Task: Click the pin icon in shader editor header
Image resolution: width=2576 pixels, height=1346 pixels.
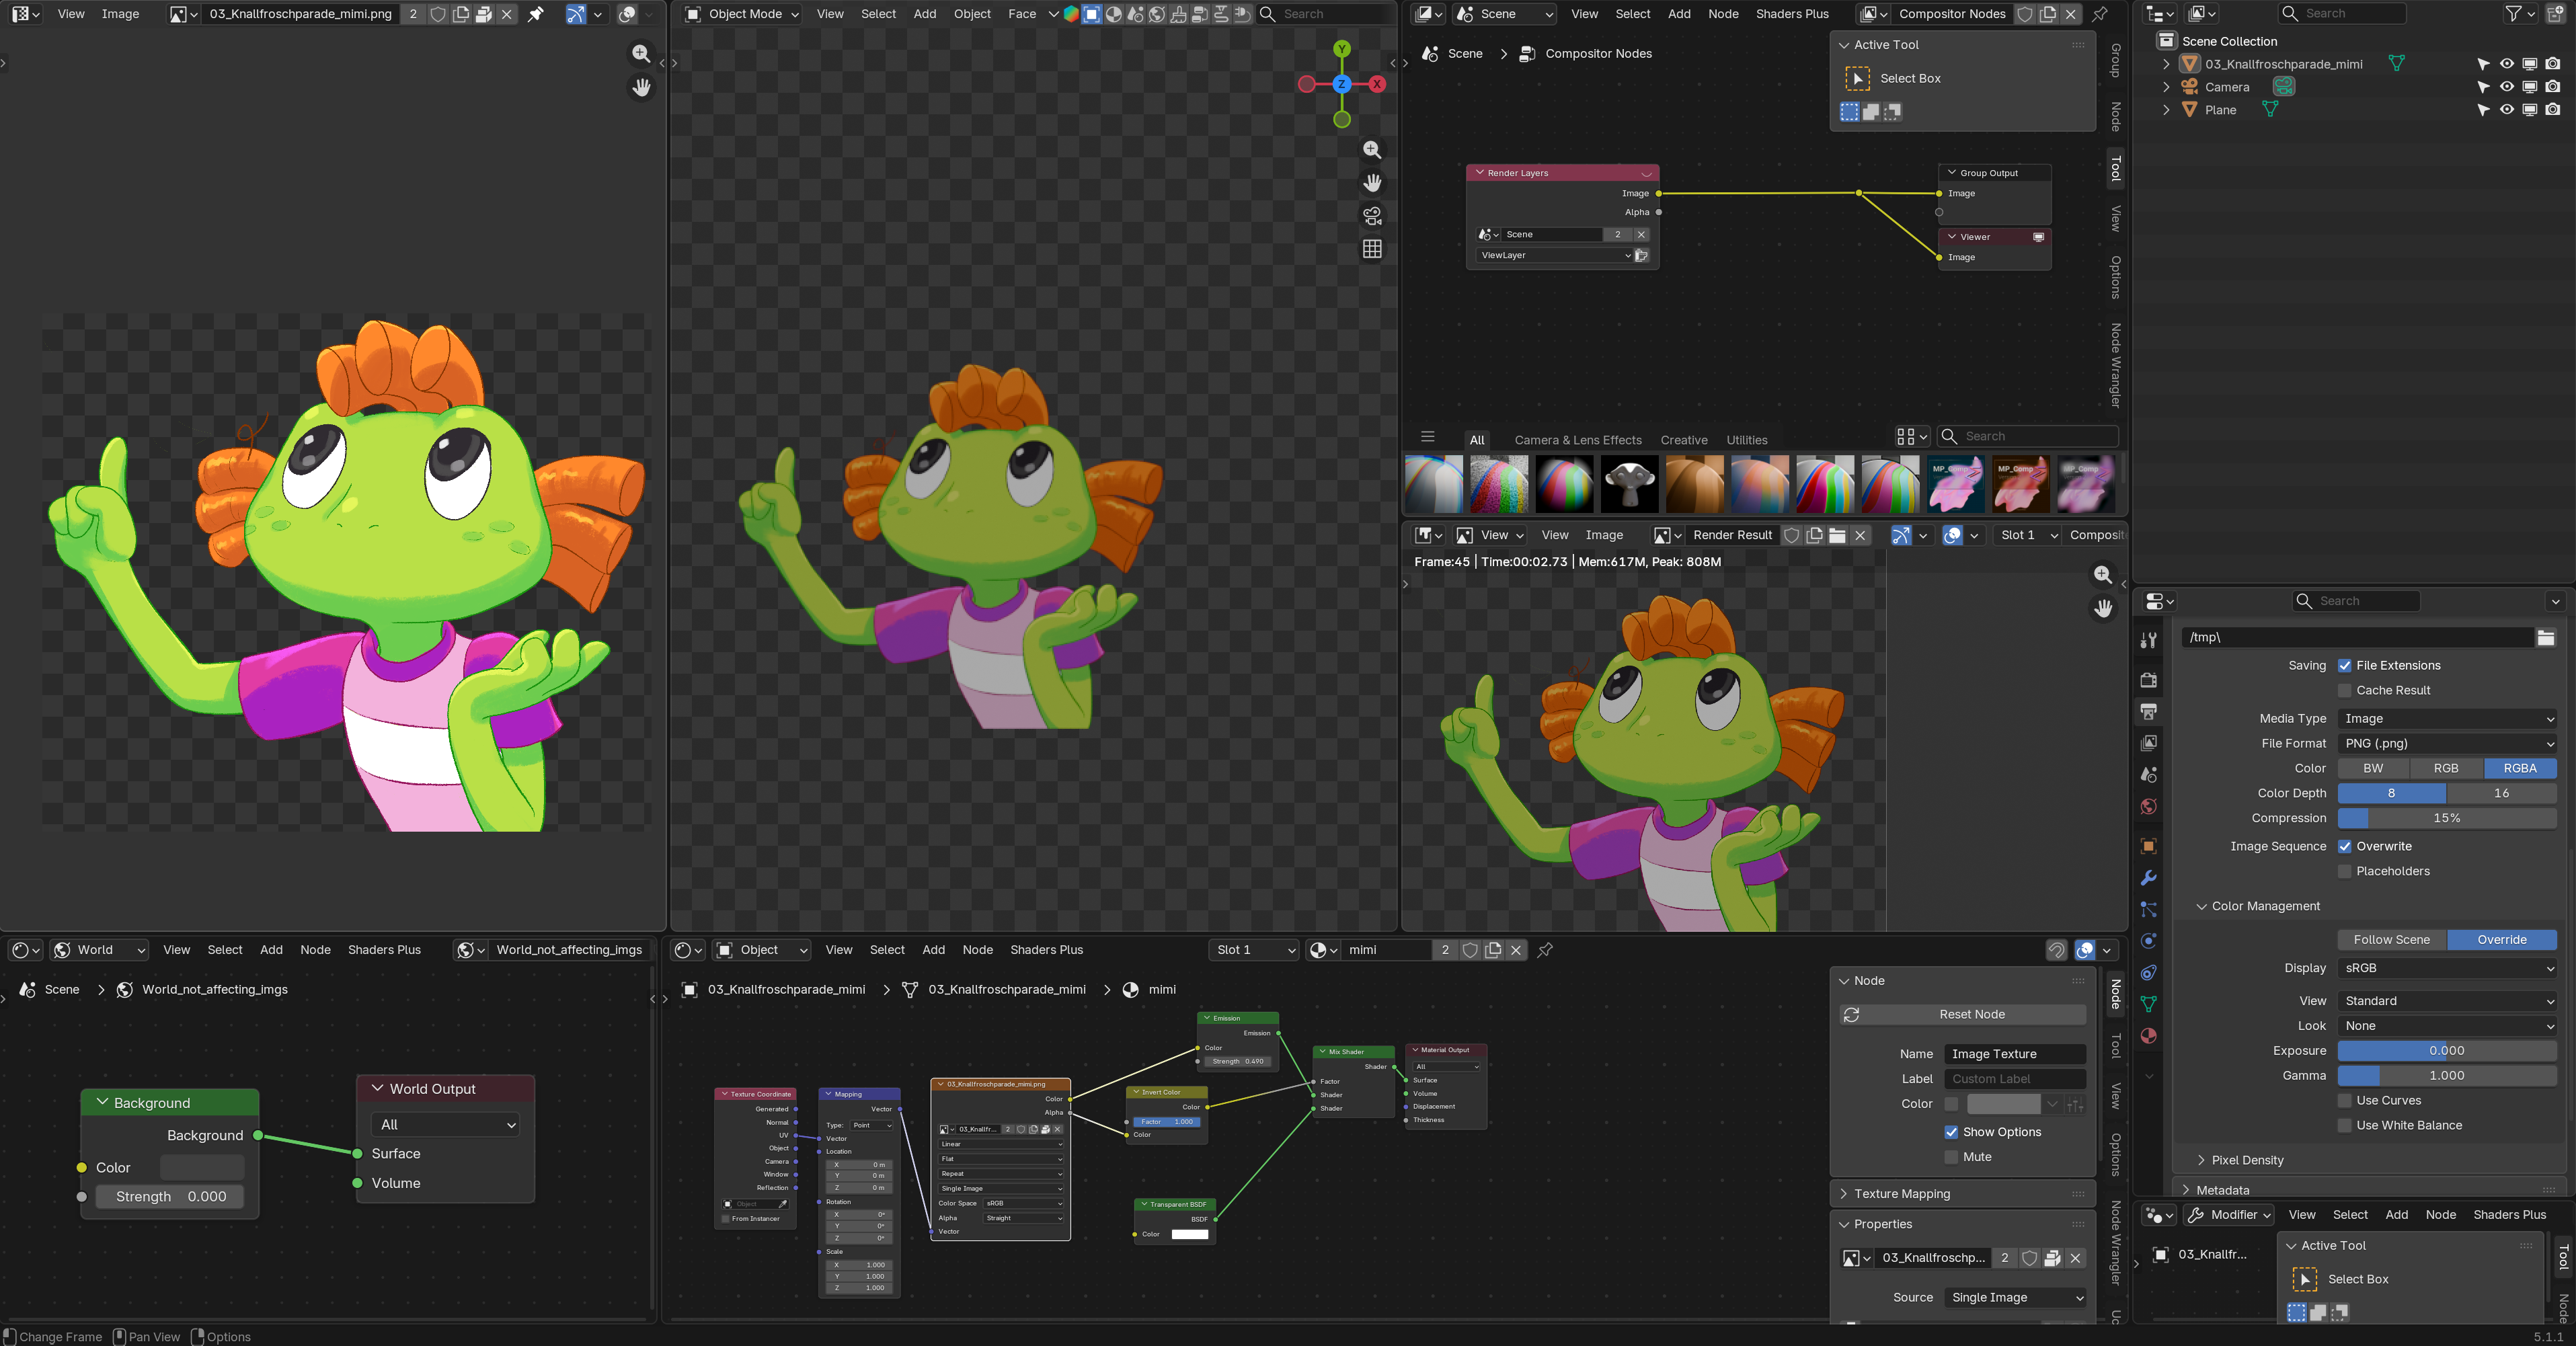Action: (x=1545, y=950)
